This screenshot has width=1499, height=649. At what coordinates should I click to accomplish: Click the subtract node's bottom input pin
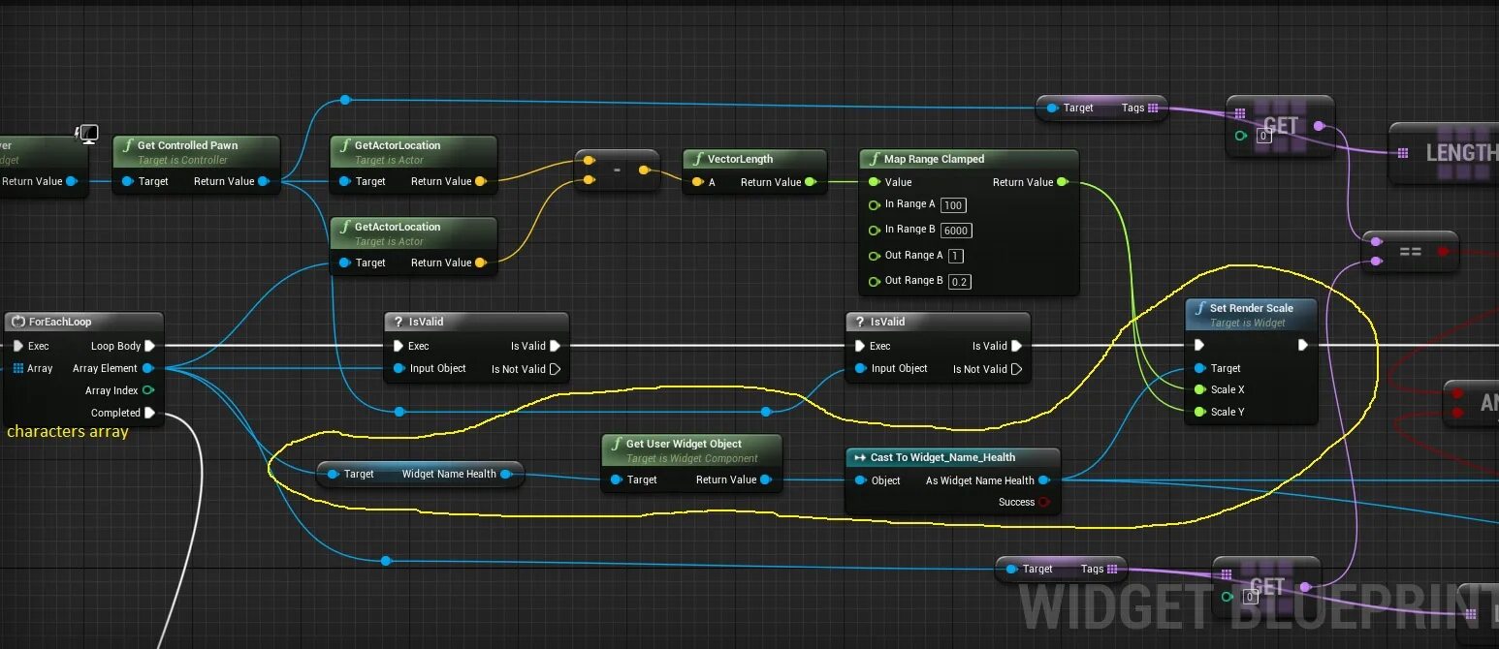click(589, 180)
